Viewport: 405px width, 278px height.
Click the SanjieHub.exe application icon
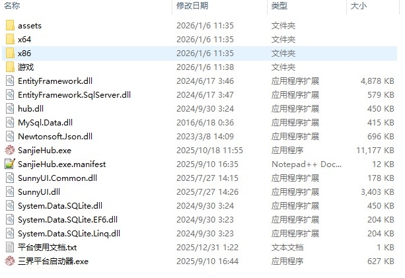click(x=10, y=151)
